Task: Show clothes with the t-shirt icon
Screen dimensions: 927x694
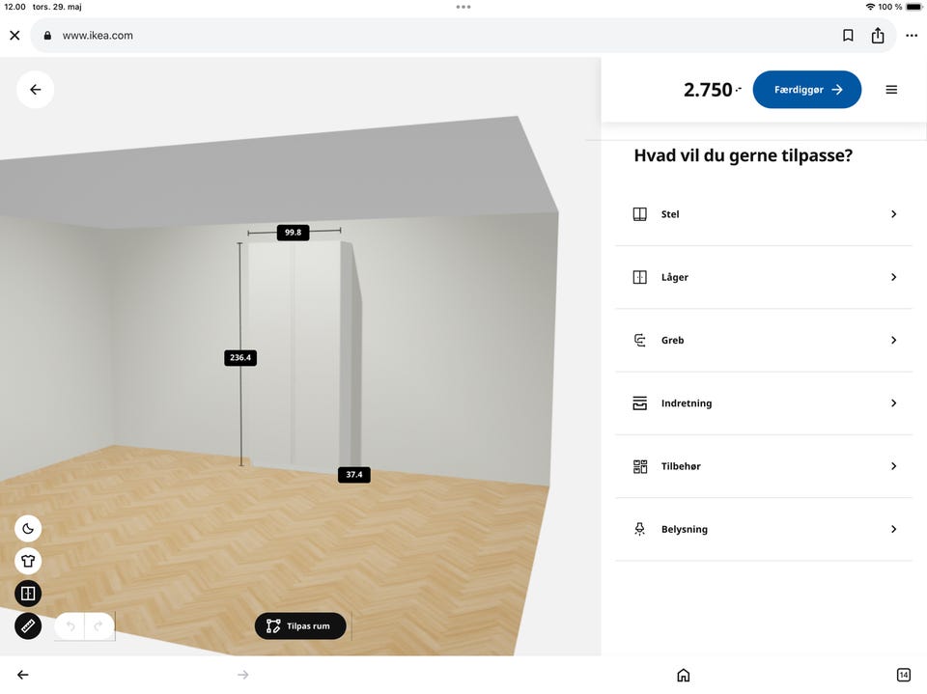Action: point(28,561)
